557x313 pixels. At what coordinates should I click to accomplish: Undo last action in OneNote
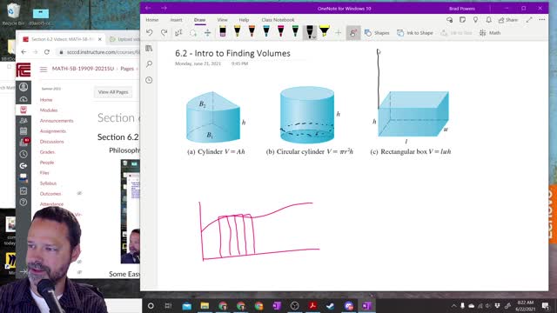[149, 33]
